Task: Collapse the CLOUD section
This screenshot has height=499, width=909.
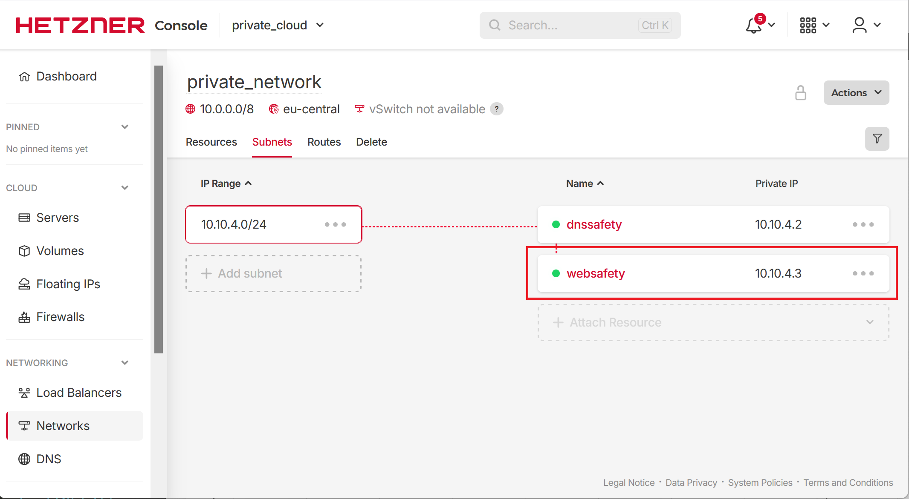Action: pyautogui.click(x=125, y=188)
